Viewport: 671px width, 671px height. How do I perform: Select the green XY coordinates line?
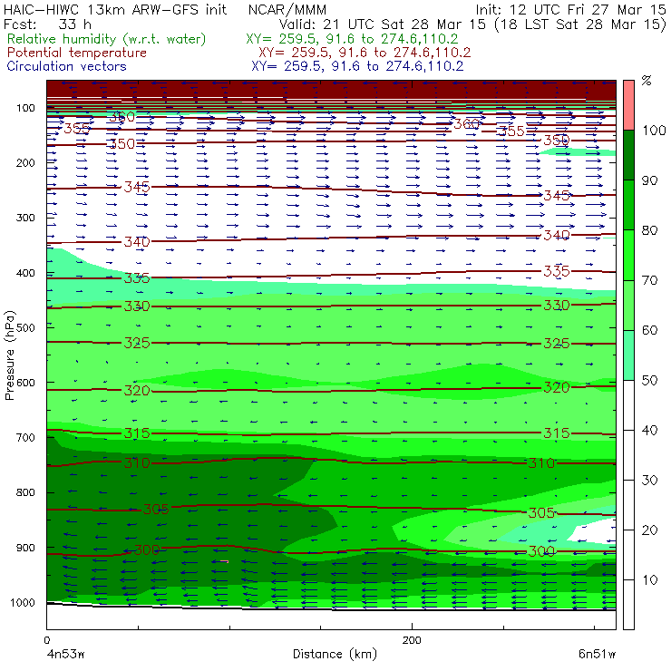(x=352, y=39)
